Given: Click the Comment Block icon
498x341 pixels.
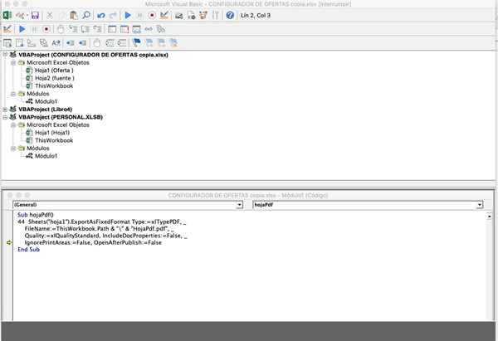Looking at the screenshot, I should click(110, 43).
